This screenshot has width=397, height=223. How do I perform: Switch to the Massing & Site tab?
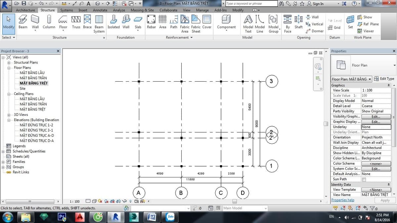pos(142,10)
